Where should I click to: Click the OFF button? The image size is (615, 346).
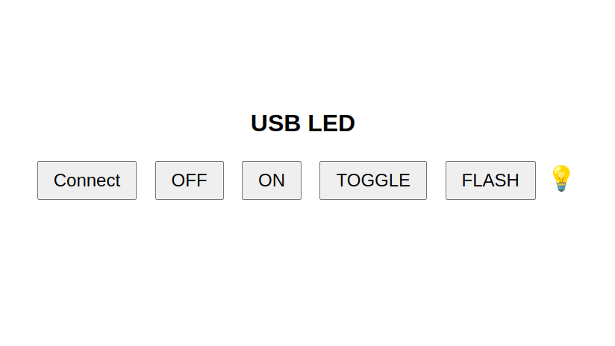(x=190, y=180)
